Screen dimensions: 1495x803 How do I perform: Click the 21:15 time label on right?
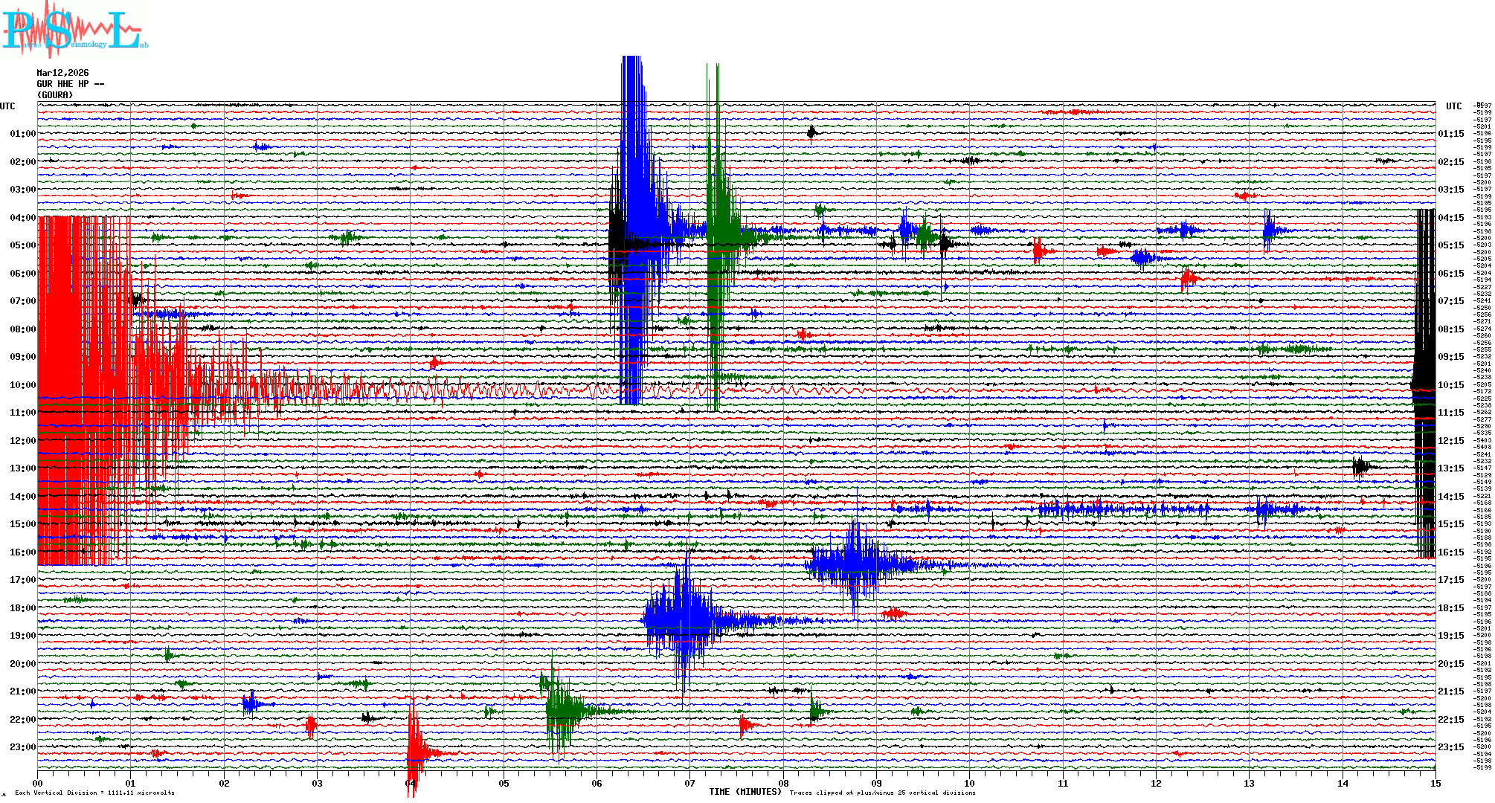1450,691
